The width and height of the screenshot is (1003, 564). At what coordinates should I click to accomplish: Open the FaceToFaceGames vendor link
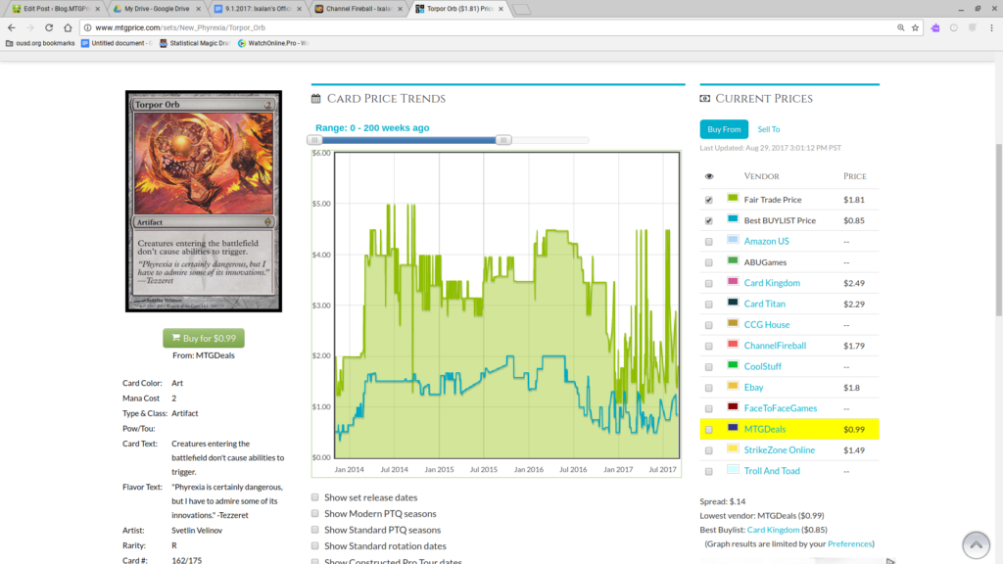pyautogui.click(x=781, y=408)
